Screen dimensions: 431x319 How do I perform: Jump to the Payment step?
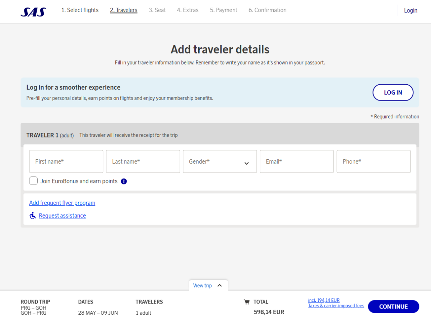[x=223, y=10]
